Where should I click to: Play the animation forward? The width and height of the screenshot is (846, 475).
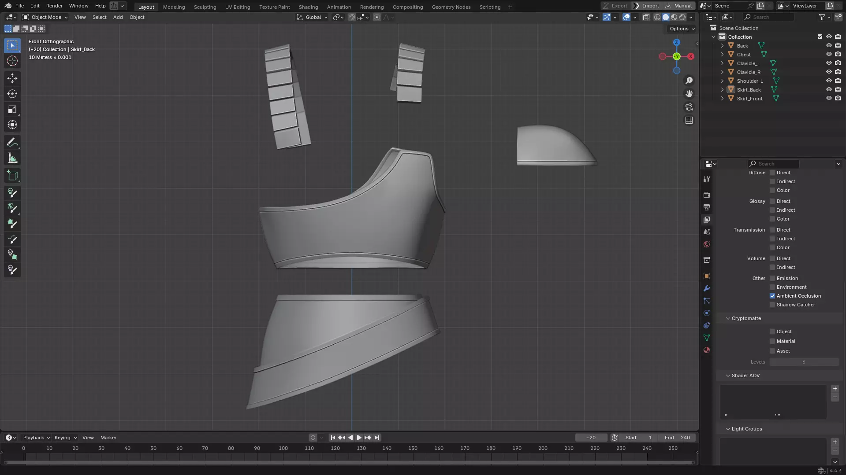[359, 438]
